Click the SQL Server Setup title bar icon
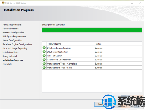Image resolution: width=145 pixels, height=110 pixels. coord(3,3)
